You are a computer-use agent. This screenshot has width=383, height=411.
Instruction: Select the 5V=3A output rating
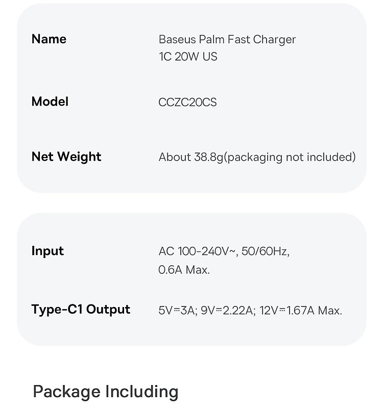(177, 310)
